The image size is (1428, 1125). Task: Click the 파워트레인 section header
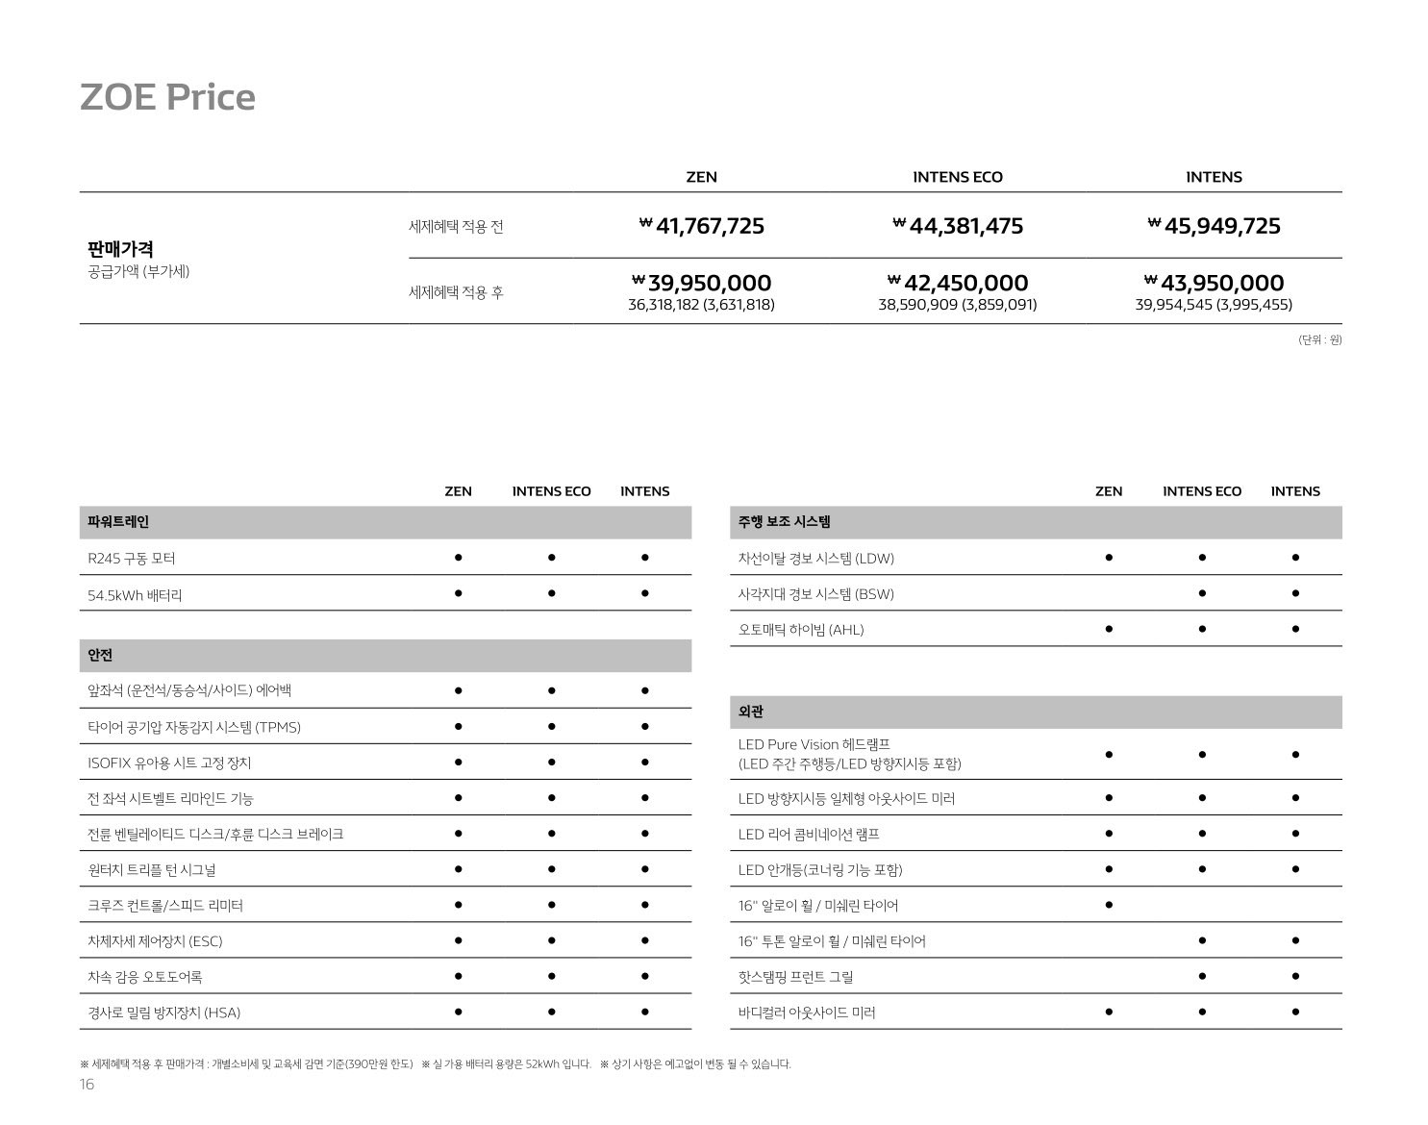coord(118,522)
